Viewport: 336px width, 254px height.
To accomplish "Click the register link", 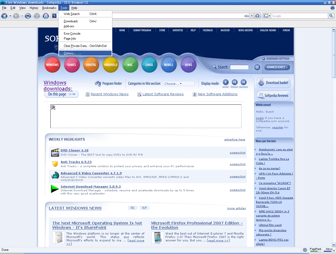I will [278, 128].
